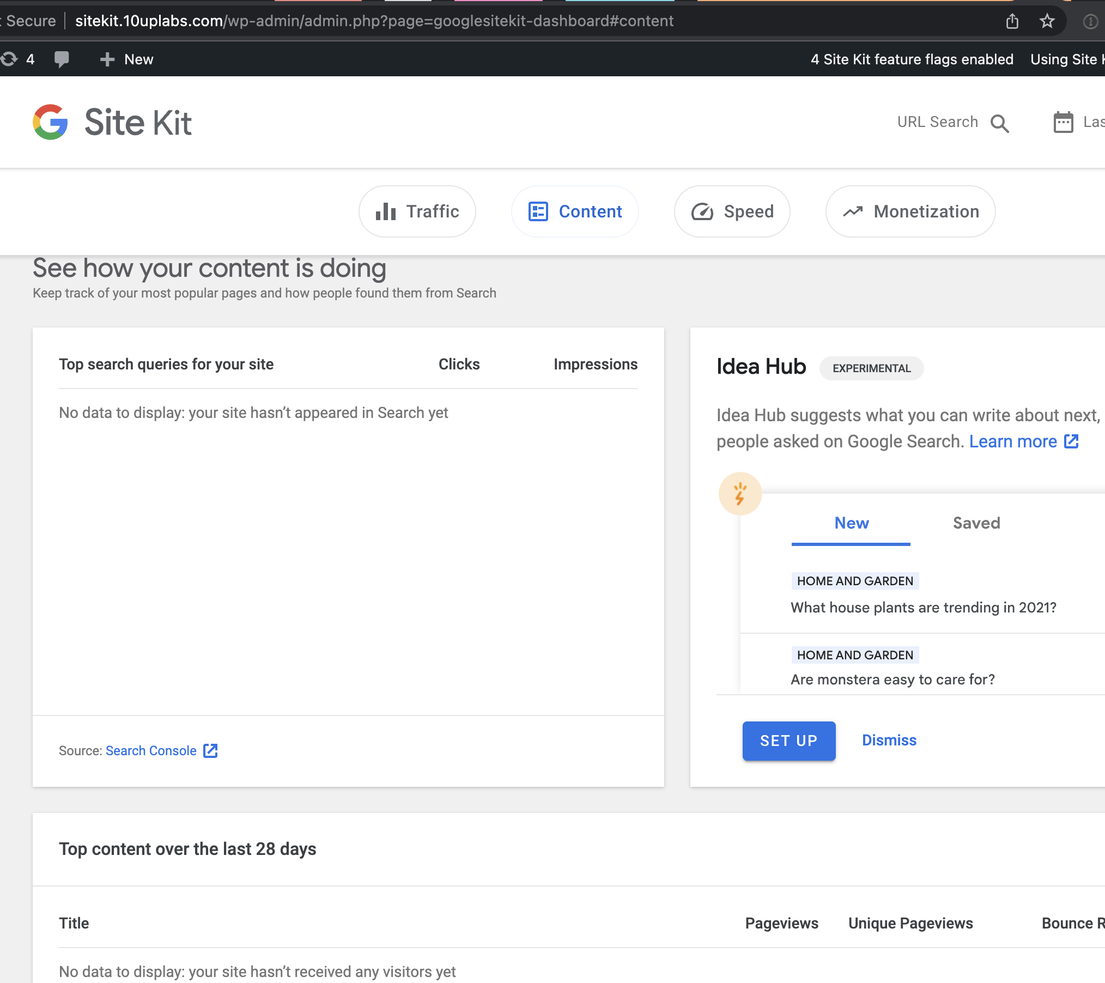
Task: Open the New content admin bar menu
Action: click(x=127, y=59)
